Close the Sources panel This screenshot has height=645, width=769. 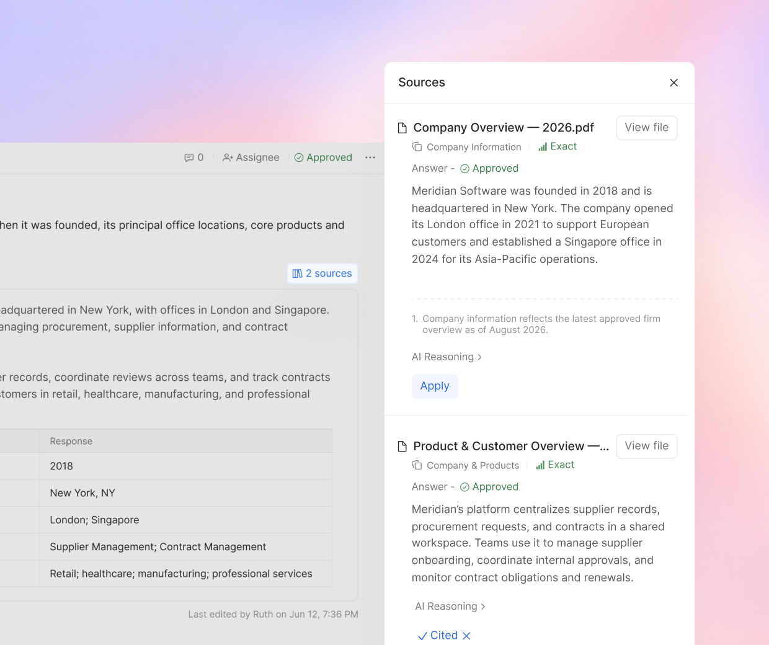[673, 82]
